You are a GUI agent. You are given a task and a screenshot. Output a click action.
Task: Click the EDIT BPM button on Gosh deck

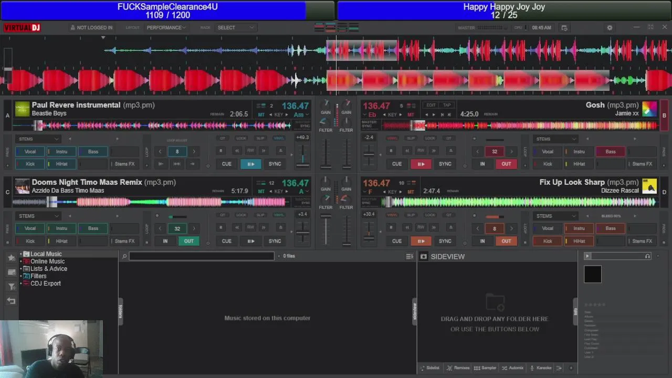(x=431, y=105)
